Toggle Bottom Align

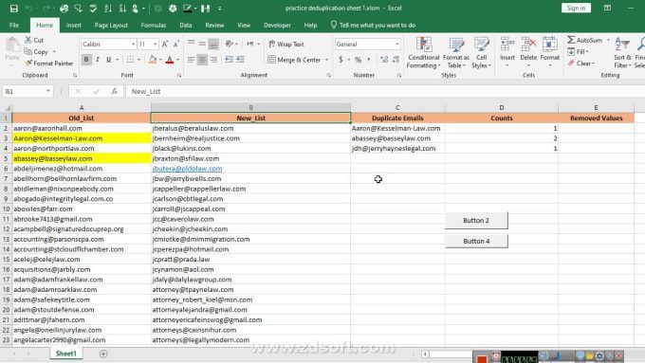pos(213,44)
